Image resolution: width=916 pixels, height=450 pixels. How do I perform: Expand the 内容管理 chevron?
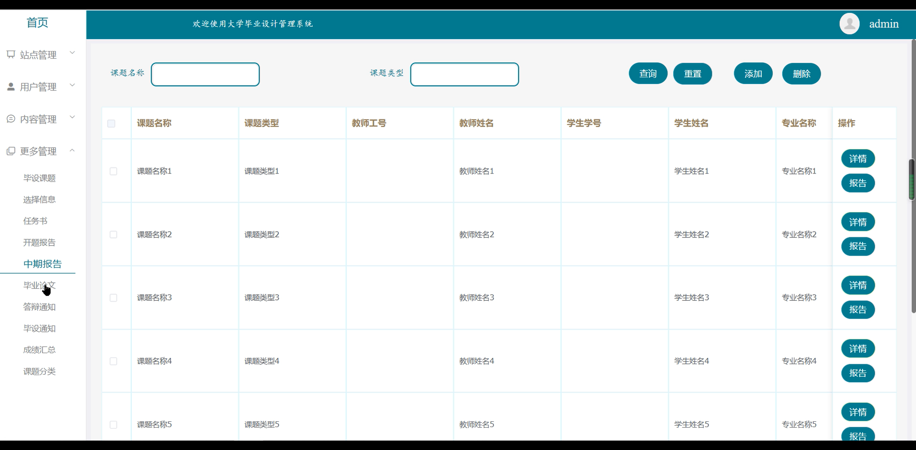pyautogui.click(x=73, y=117)
